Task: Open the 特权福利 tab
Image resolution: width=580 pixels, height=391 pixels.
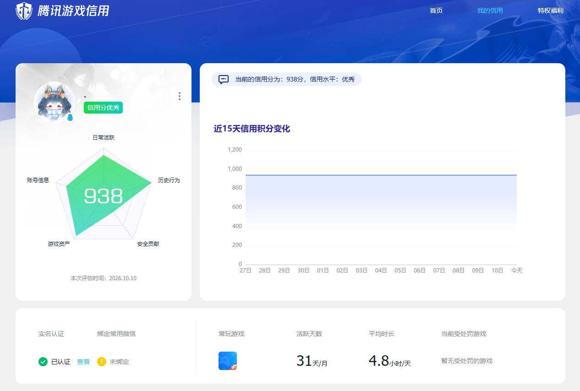Action: point(550,11)
